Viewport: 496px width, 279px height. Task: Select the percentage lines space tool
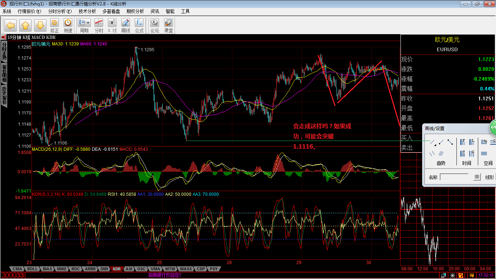pos(484,142)
